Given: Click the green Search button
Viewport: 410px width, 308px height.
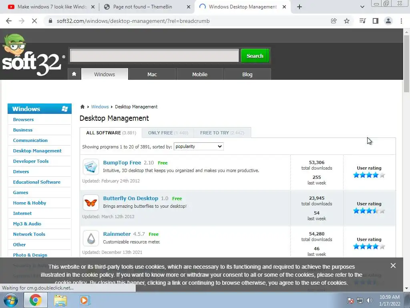Looking at the screenshot, I should click(x=255, y=55).
